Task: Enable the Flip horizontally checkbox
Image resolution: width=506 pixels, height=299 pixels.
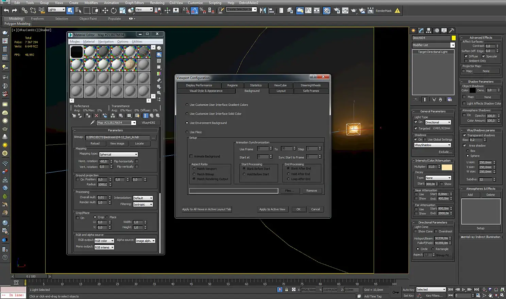Action: 137,161
